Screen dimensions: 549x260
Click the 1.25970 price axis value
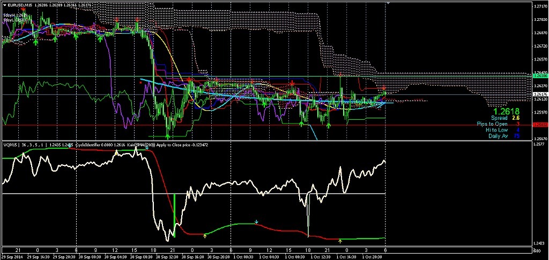(540, 112)
